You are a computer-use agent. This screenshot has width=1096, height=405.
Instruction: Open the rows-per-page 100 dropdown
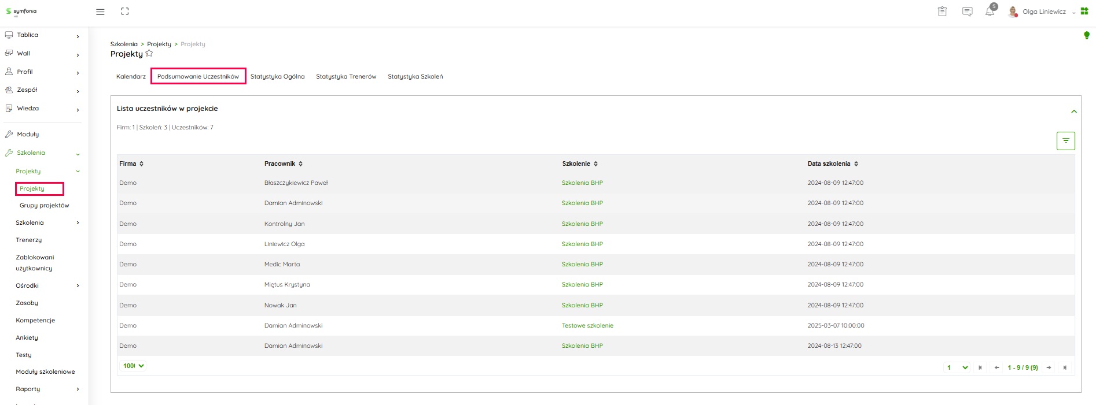tap(133, 366)
